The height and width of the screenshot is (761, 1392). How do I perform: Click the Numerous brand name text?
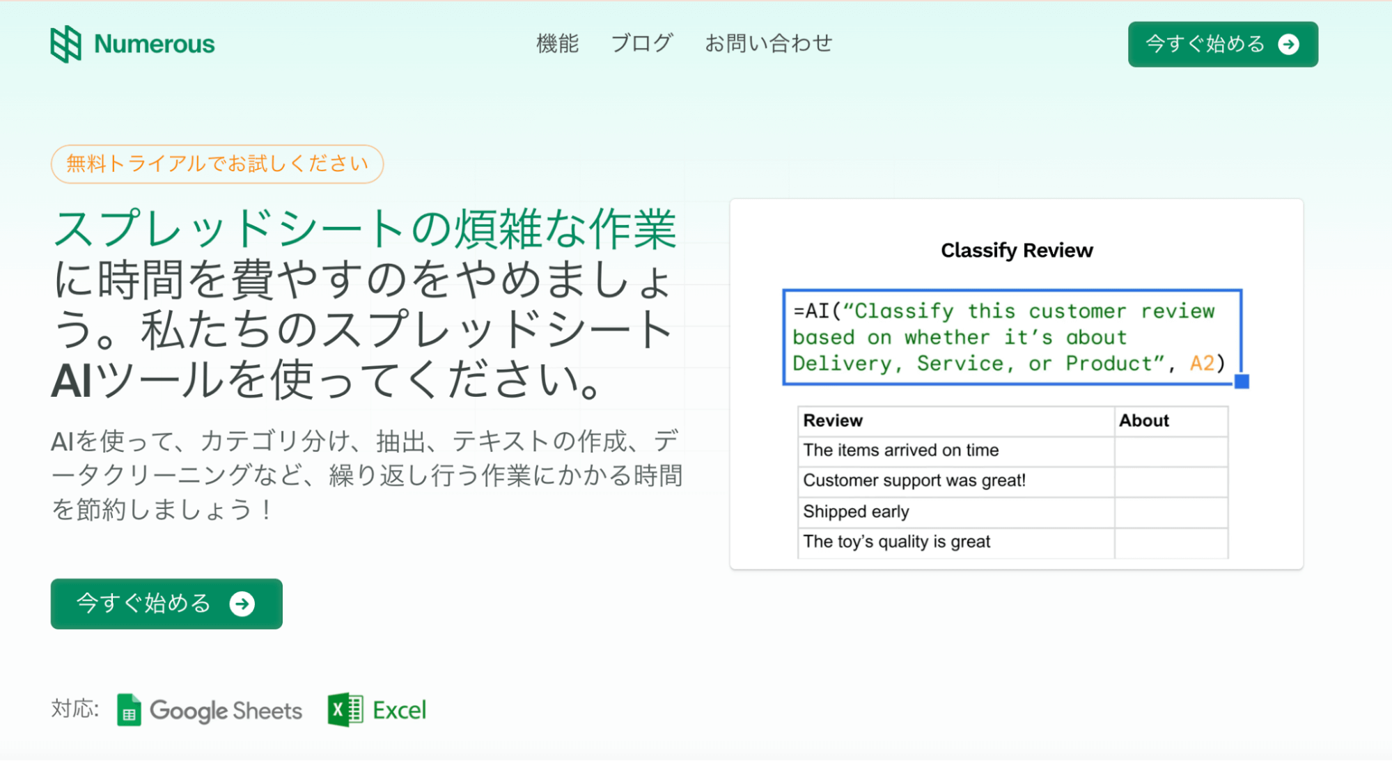pyautogui.click(x=154, y=44)
